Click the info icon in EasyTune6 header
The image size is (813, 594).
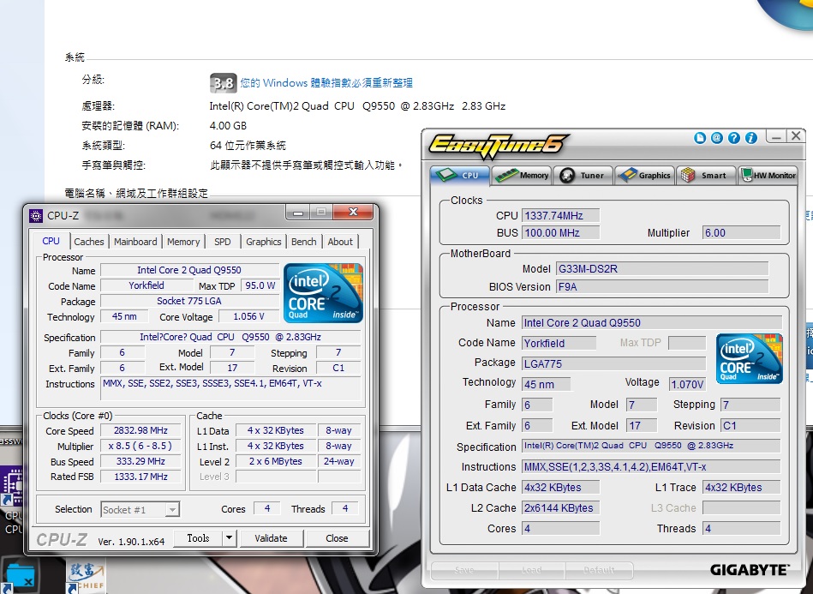751,138
